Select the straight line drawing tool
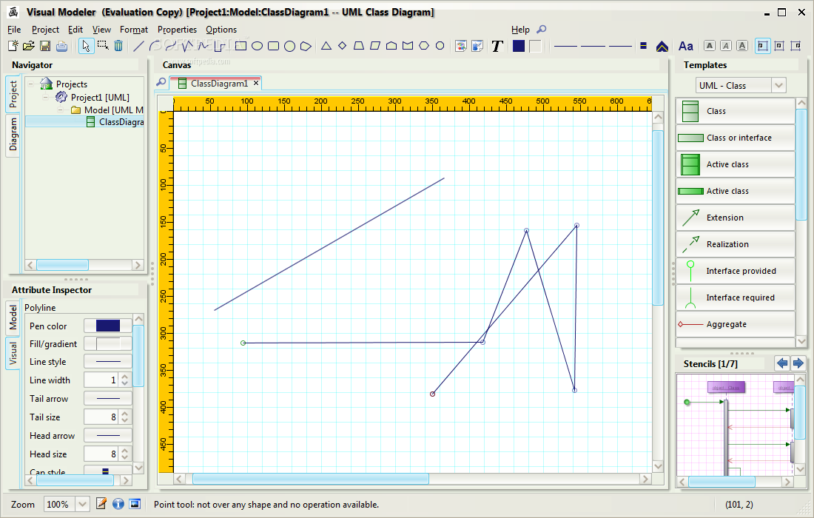 click(x=138, y=46)
